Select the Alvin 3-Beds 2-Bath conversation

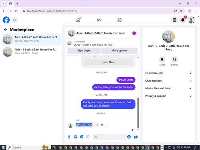click(31, 52)
